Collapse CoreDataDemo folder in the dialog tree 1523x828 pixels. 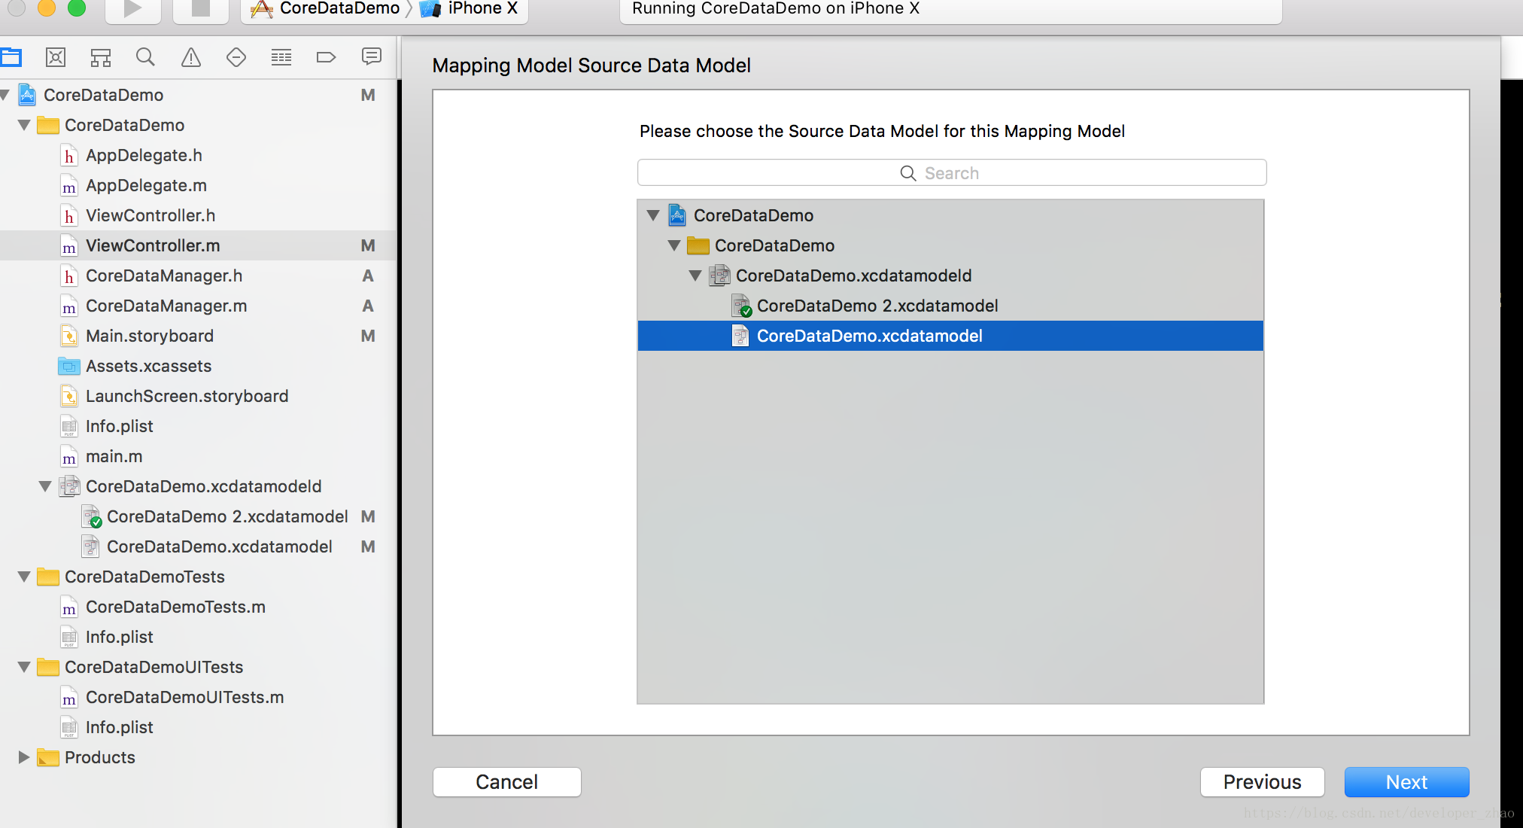674,245
